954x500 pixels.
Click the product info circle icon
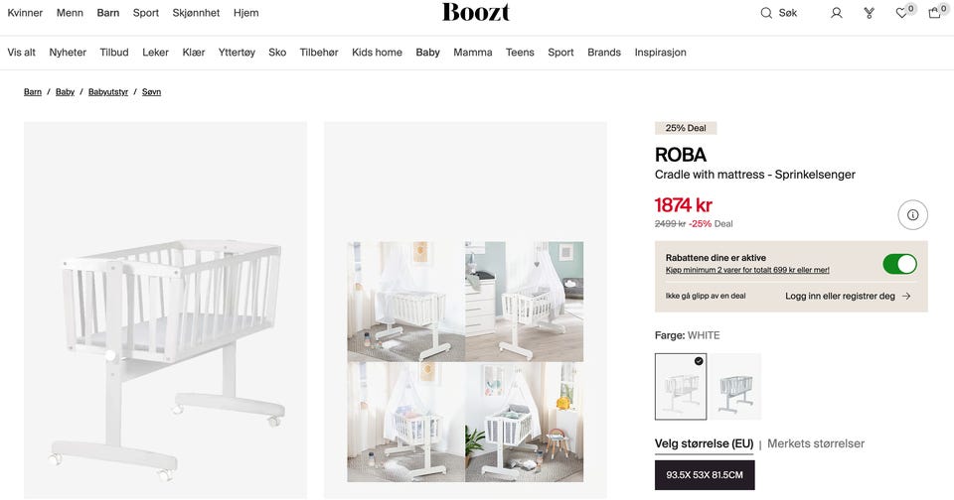[x=912, y=214]
